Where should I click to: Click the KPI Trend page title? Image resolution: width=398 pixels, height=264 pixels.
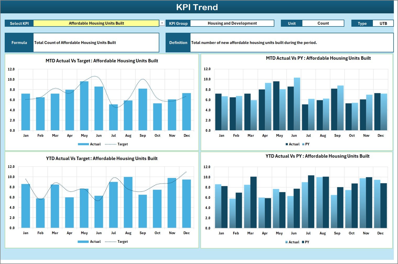pyautogui.click(x=198, y=7)
